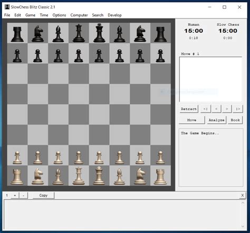Image resolution: width=250 pixels, height=233 pixels.
Task: Click the SlowChess title bar app icon
Action: click(7, 7)
